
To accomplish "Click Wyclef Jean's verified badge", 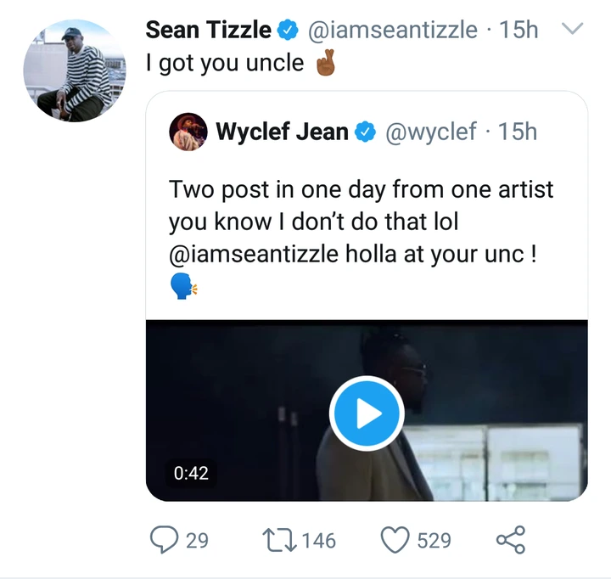I will point(366,132).
